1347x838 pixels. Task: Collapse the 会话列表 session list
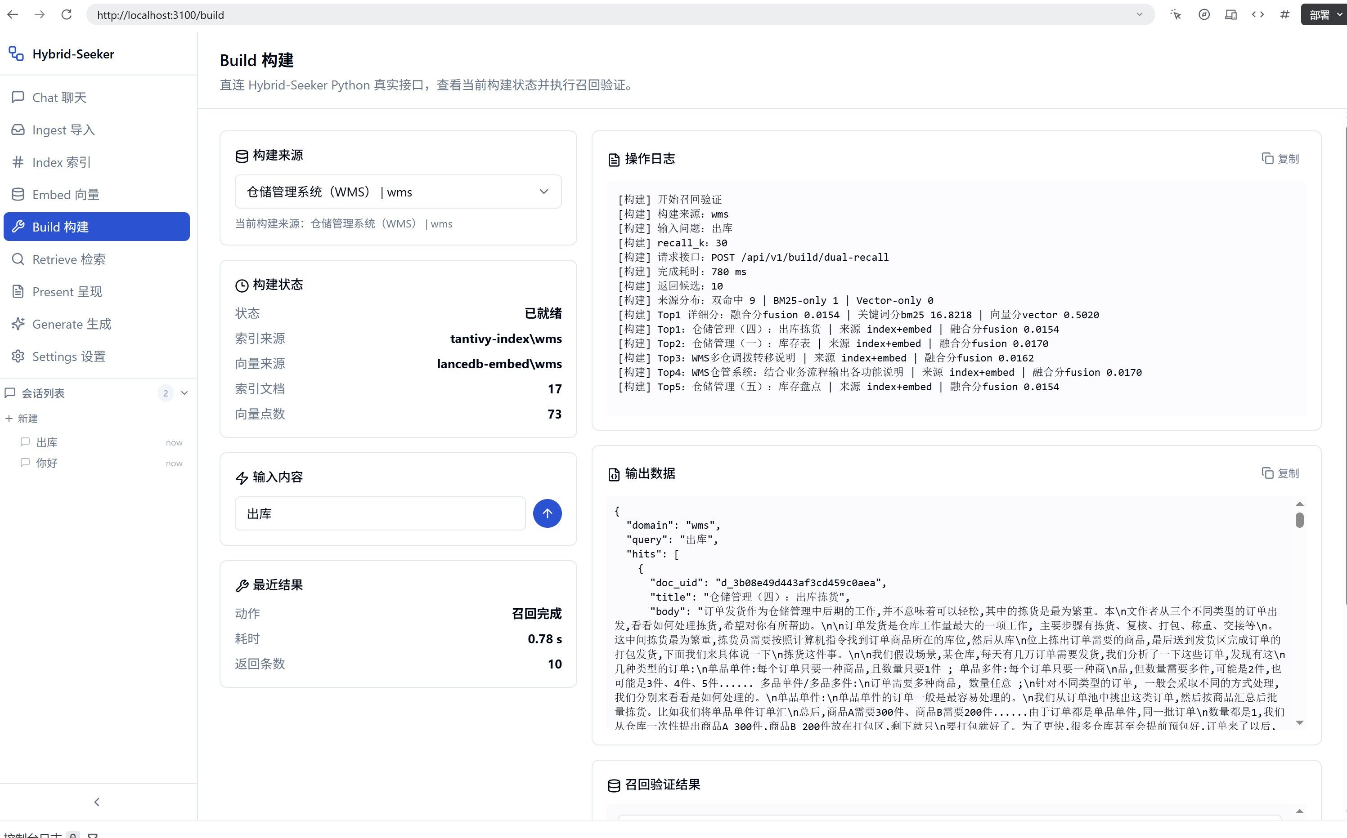pos(184,393)
